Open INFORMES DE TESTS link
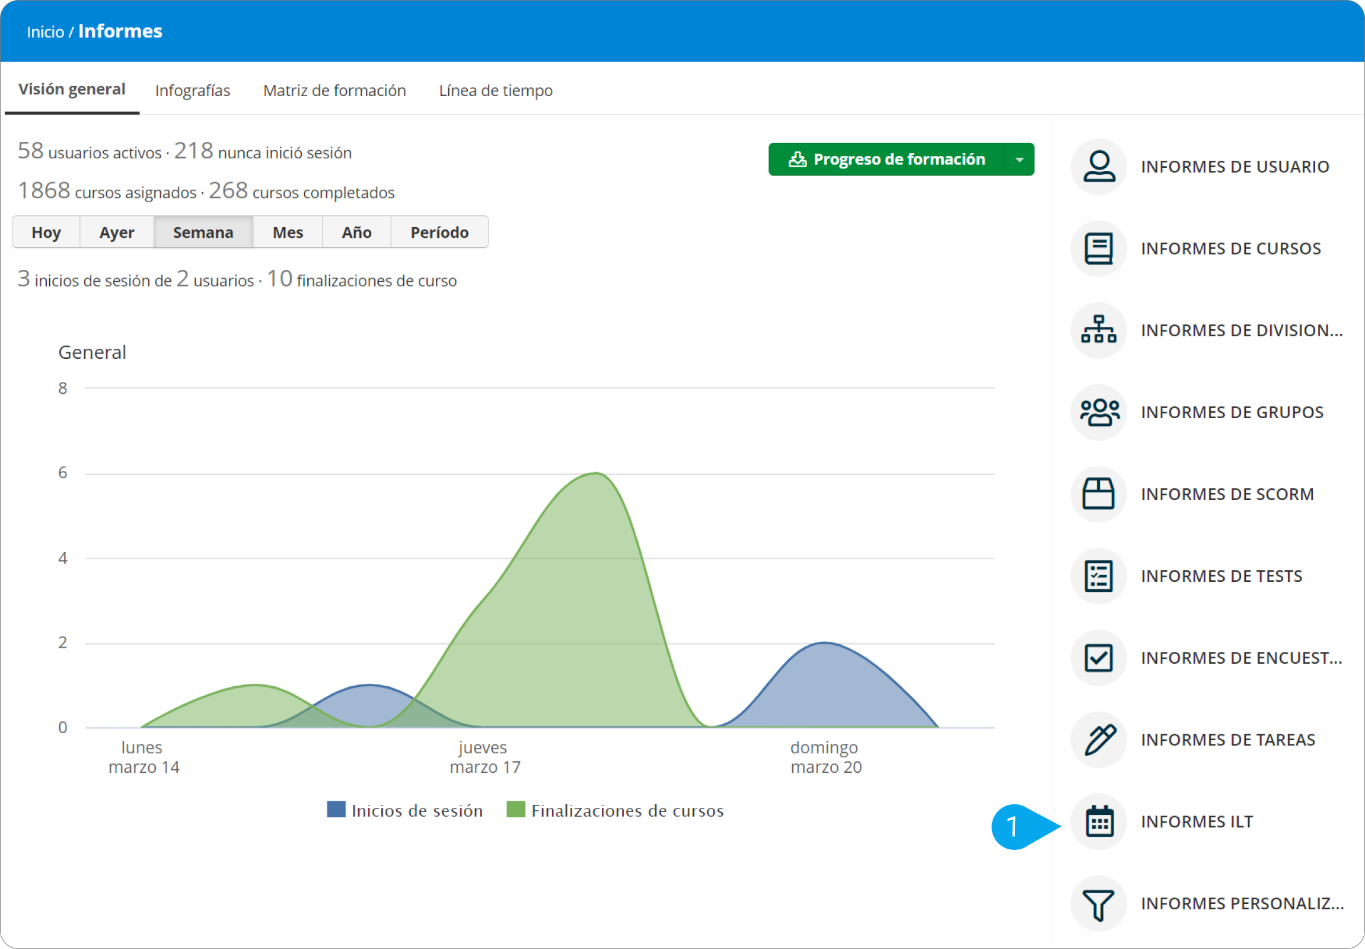The image size is (1365, 949). 1221,576
